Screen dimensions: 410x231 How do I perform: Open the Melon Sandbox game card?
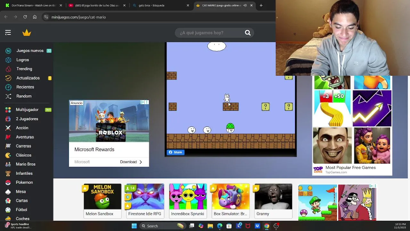coord(102,201)
